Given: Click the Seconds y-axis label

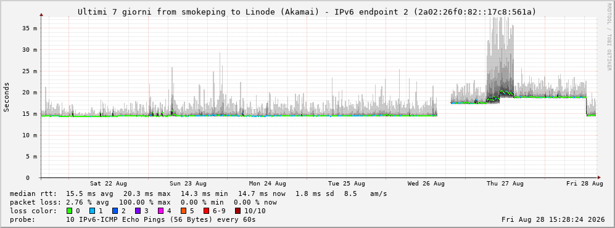Looking at the screenshot, I should (7, 97).
